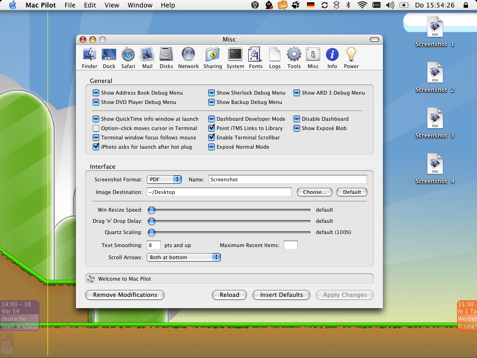Viewport: 477px width, 358px height.
Task: Open the Info pane
Action: (332, 58)
